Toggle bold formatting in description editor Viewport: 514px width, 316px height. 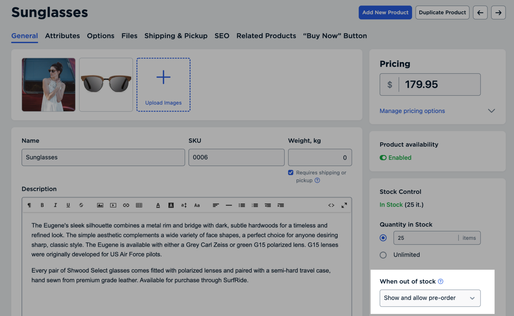click(x=42, y=205)
